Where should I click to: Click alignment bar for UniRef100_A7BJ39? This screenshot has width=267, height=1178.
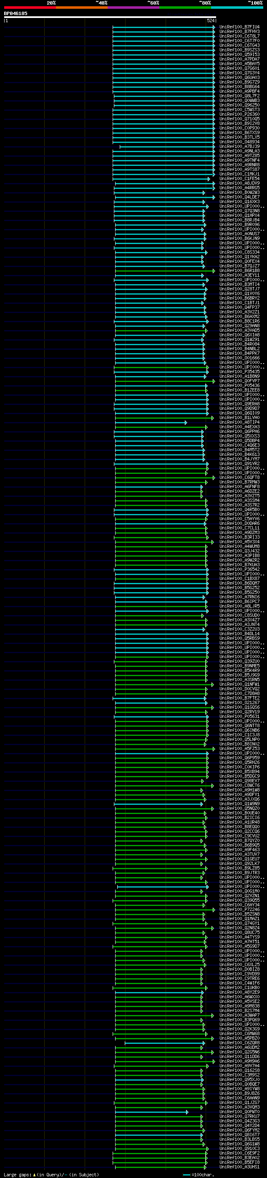(x=167, y=147)
